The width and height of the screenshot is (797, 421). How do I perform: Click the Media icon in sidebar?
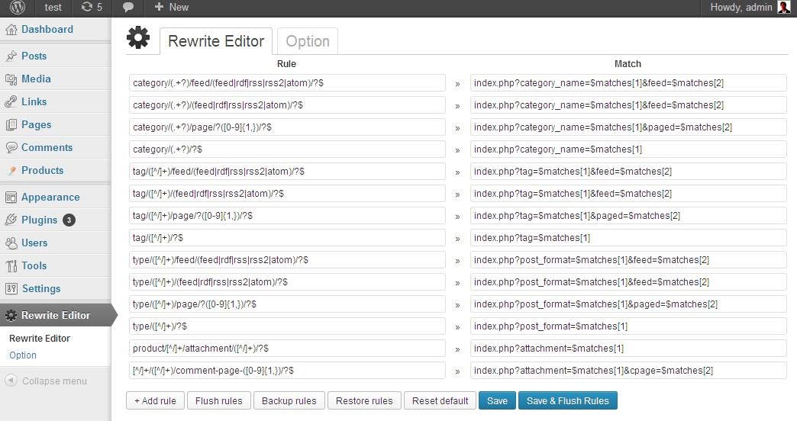click(11, 79)
